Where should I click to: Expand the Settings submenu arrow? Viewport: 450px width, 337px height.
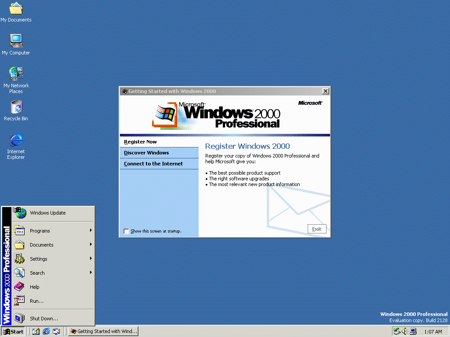point(90,258)
